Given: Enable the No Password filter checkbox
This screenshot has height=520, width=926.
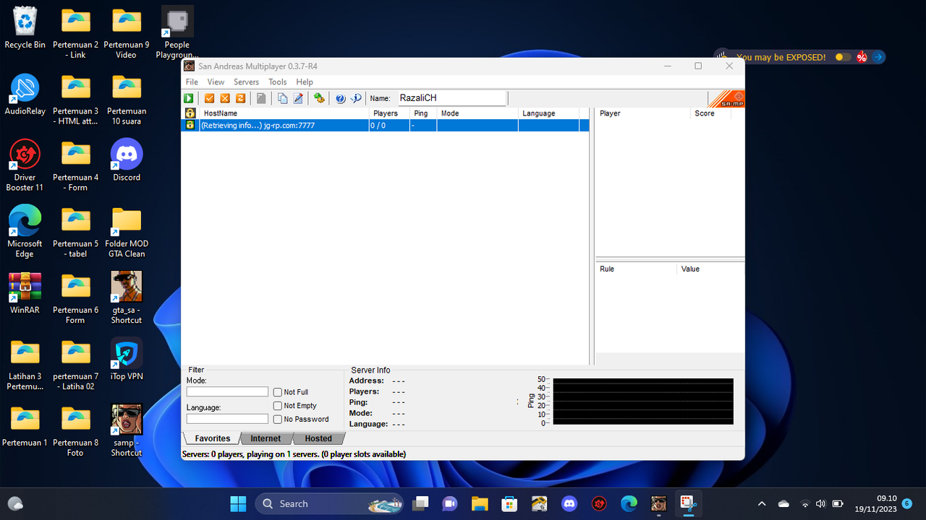Looking at the screenshot, I should coord(278,419).
